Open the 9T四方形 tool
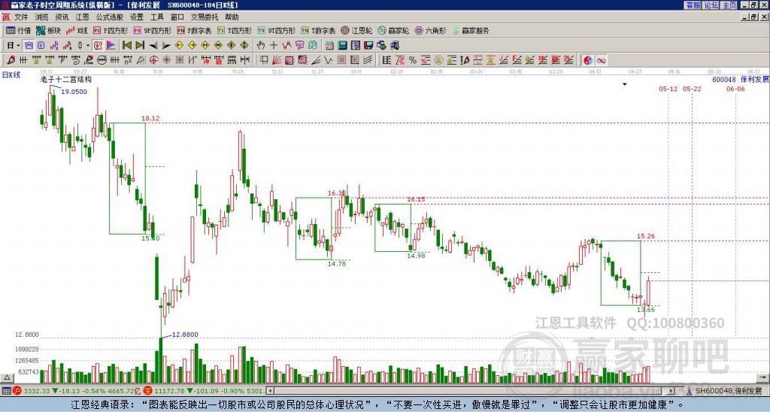 tap(277, 30)
